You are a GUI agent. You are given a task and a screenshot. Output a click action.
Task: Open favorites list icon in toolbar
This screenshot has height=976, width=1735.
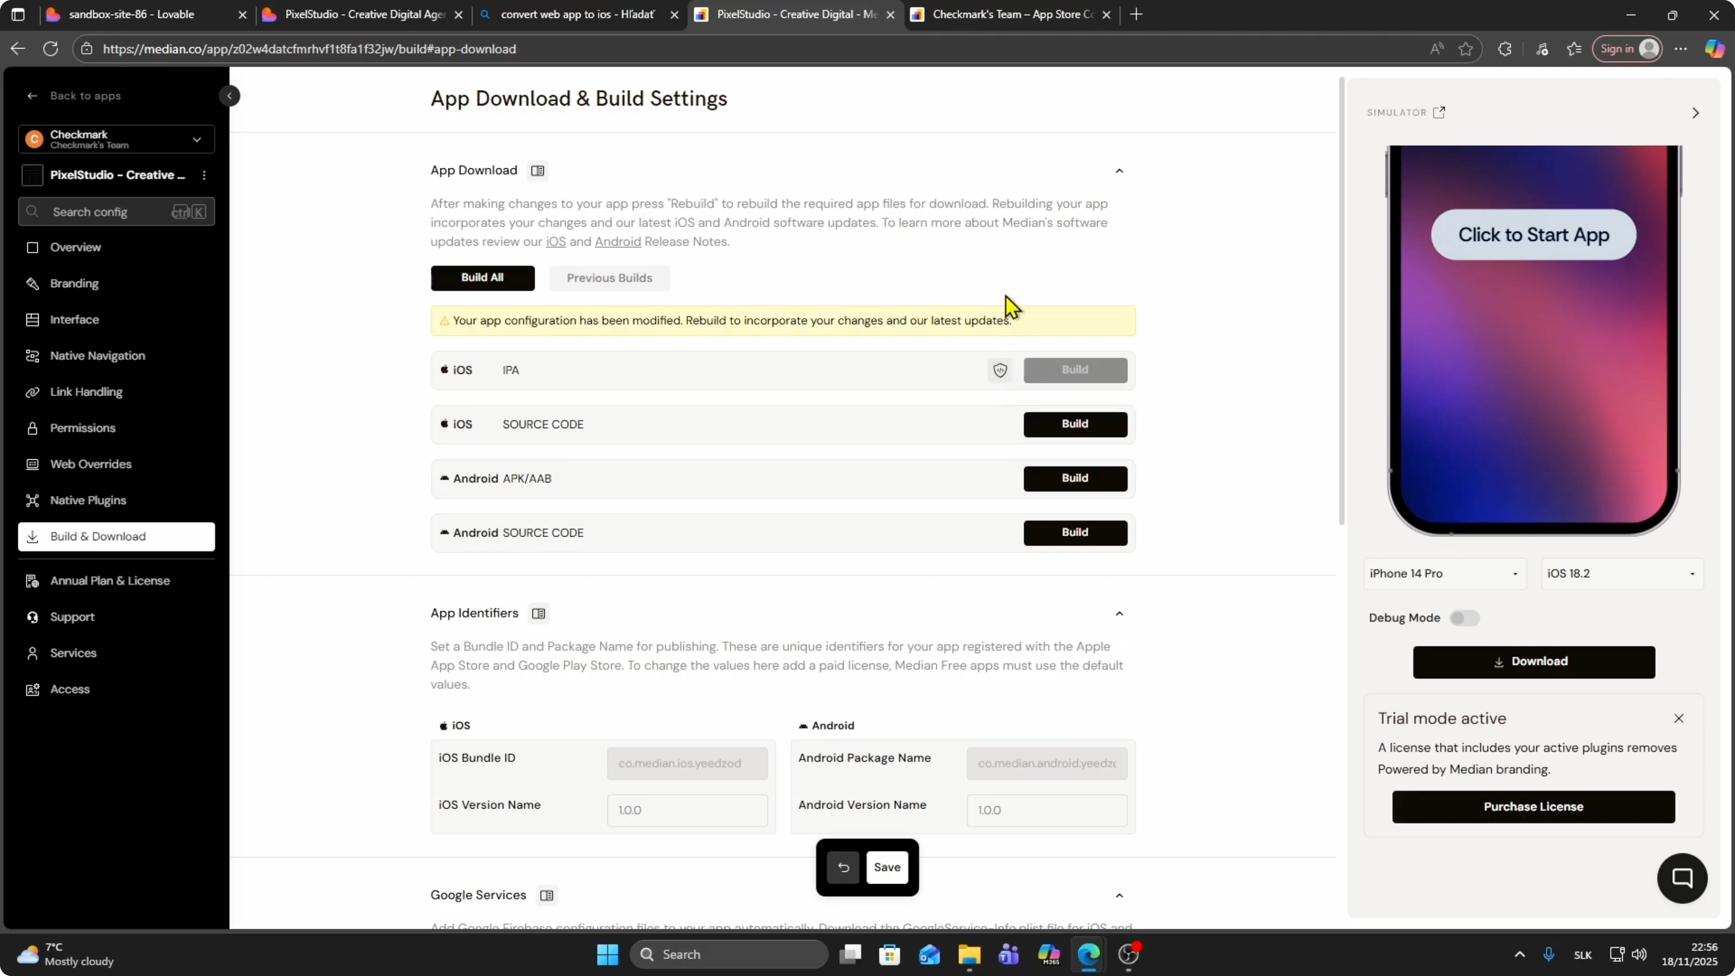coord(1574,49)
